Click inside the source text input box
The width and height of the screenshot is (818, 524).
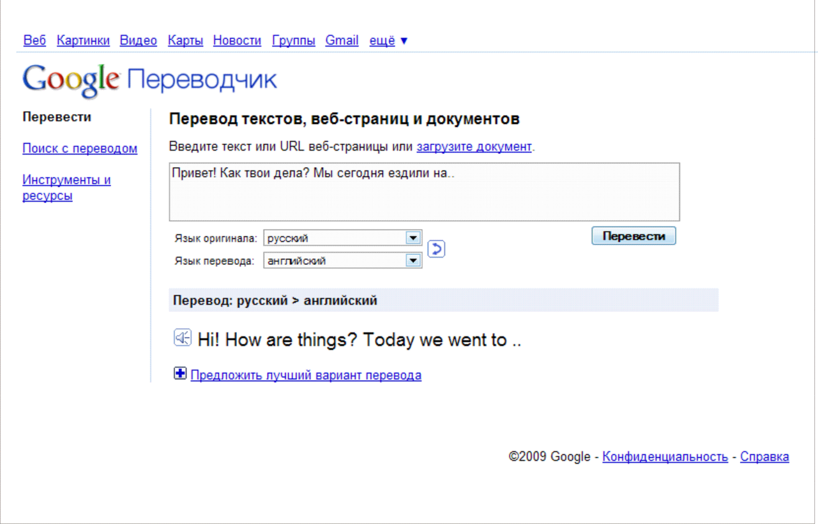point(424,192)
